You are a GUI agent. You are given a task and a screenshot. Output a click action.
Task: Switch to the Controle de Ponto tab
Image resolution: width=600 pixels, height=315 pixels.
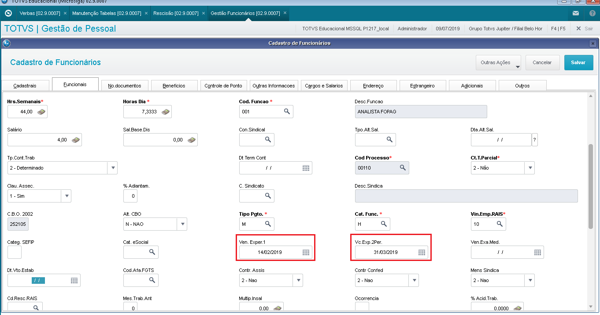click(x=223, y=86)
